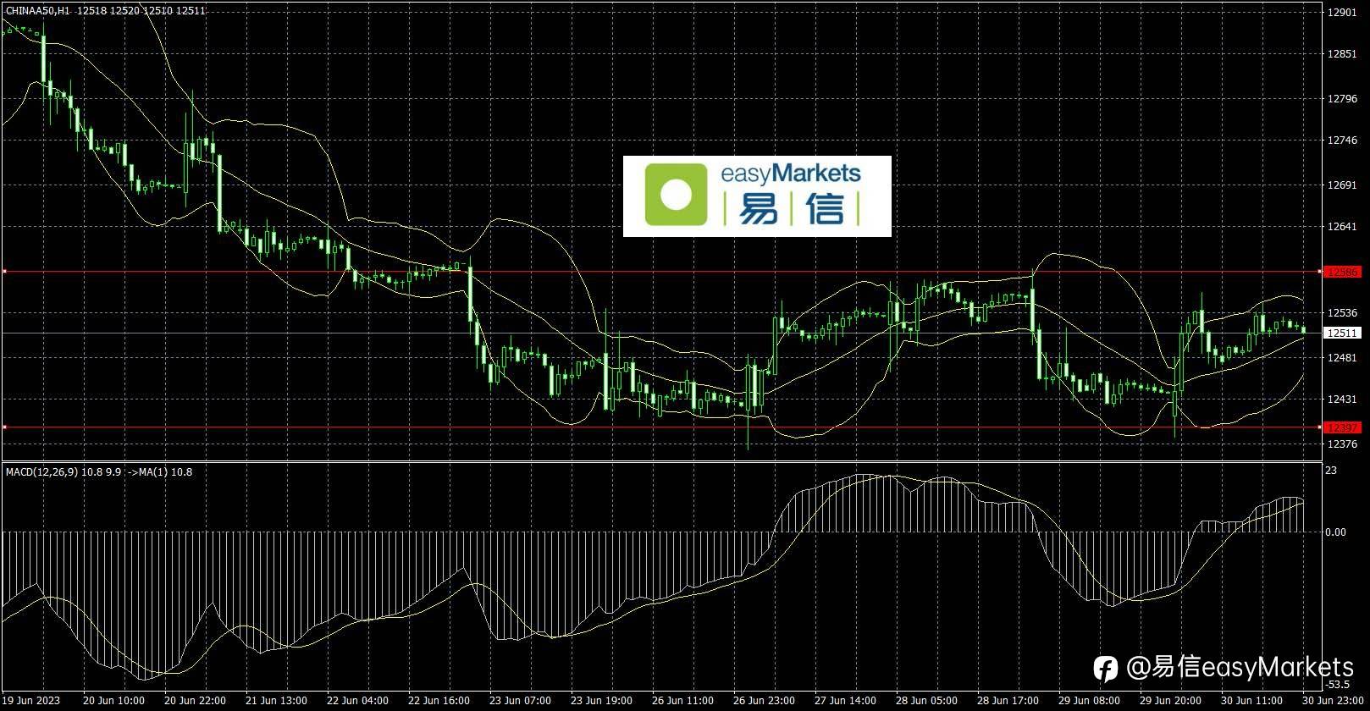Click the 20 Jun 22:00 time label
This screenshot has width=1370, height=711.
[x=195, y=701]
